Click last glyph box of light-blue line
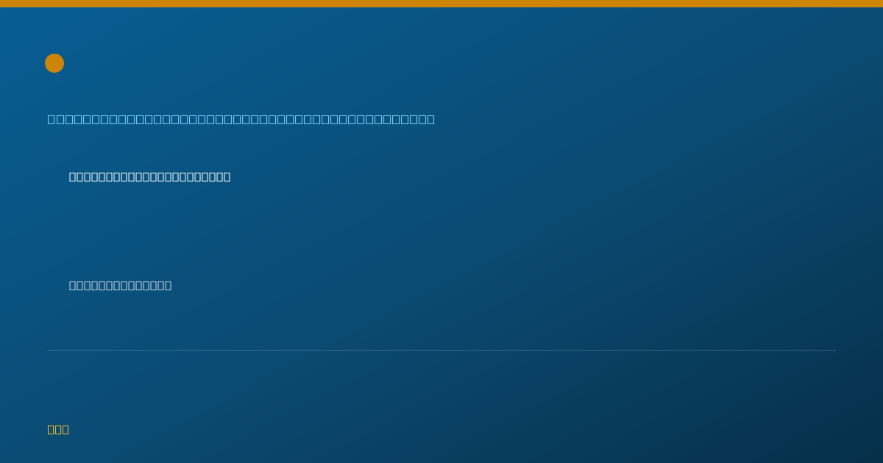 431,119
